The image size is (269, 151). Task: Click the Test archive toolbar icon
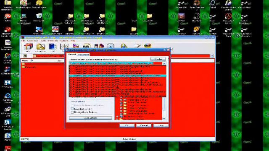[53, 47]
